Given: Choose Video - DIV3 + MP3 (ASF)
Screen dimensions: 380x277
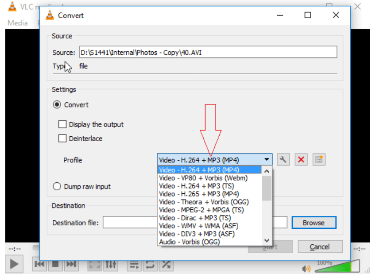Looking at the screenshot, I should 209,234.
